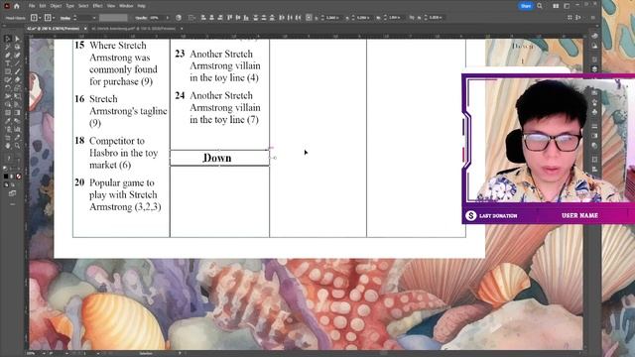
Task: Click the horizontal align right icon
Action: (220, 18)
